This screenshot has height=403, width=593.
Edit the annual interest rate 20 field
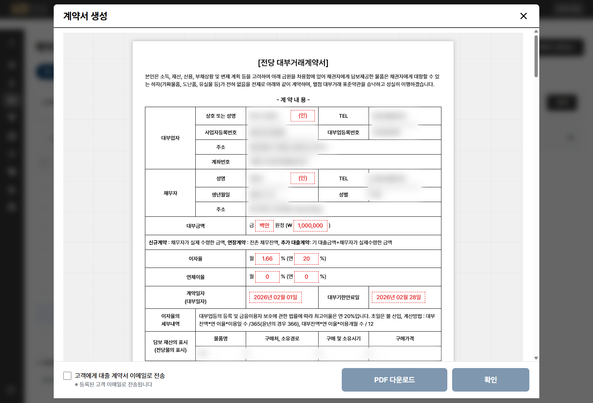click(x=306, y=259)
